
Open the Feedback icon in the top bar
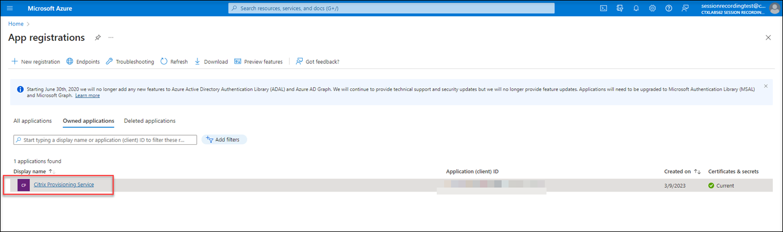(x=685, y=8)
